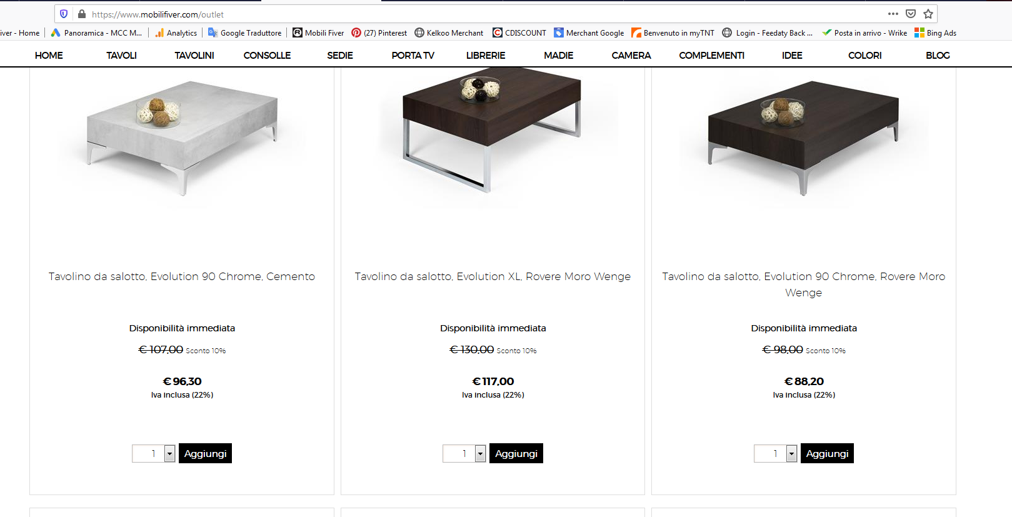Expand quantity dropdown for Evolution XL table

tap(480, 454)
